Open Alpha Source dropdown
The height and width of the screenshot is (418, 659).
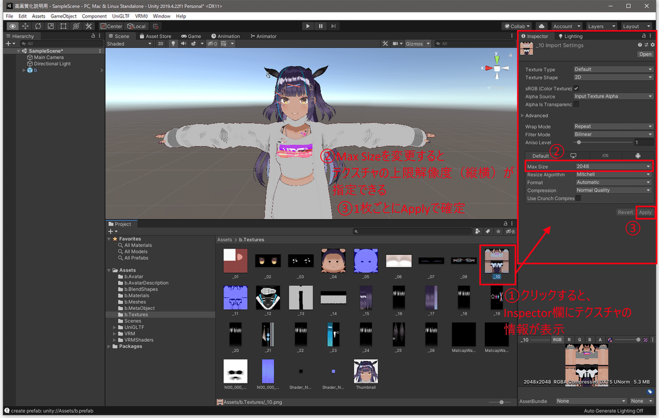tap(613, 96)
